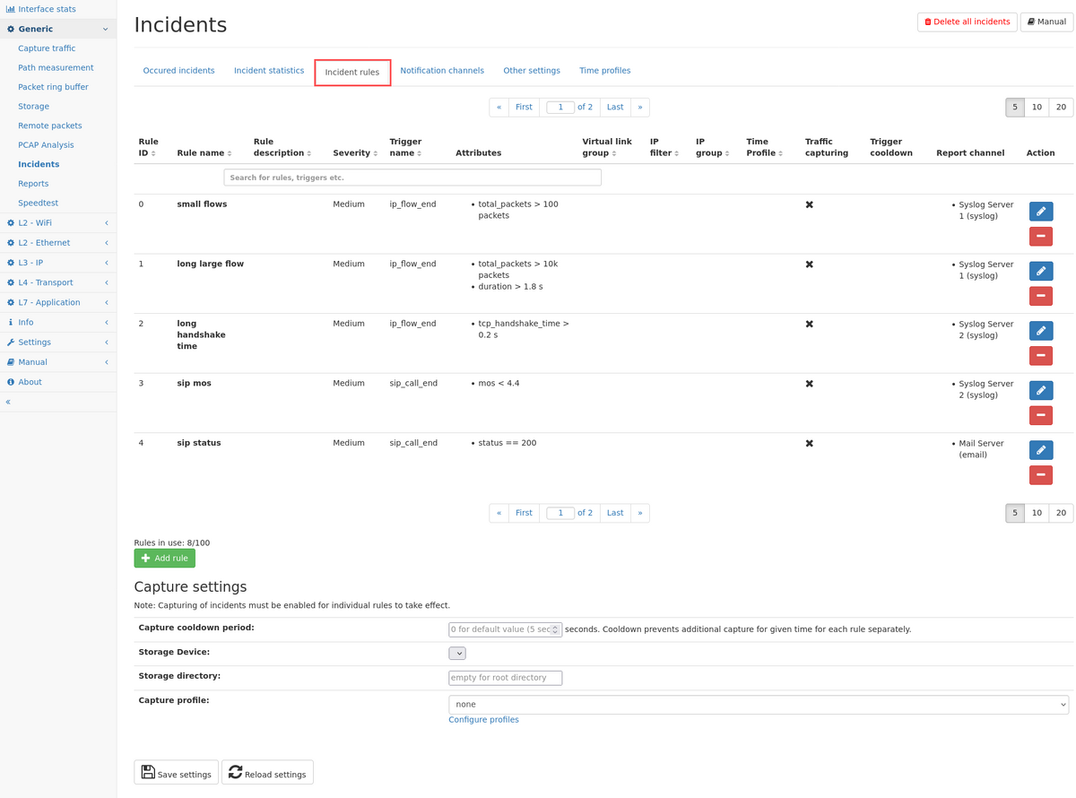Select 5 rules per page option
This screenshot has width=1076, height=798.
click(1014, 108)
